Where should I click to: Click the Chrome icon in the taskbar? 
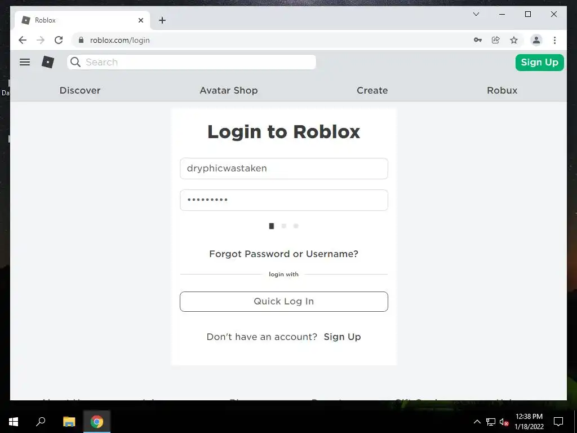click(x=97, y=422)
